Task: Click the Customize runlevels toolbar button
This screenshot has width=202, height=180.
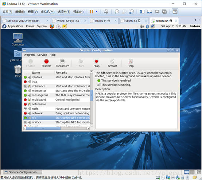Action: tap(62, 63)
